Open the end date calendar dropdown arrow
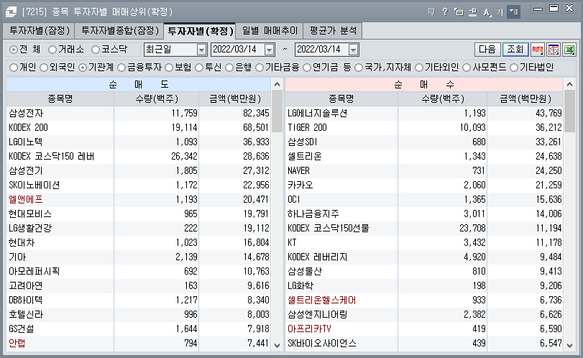Screen dimensions: 583x358 (x=354, y=50)
